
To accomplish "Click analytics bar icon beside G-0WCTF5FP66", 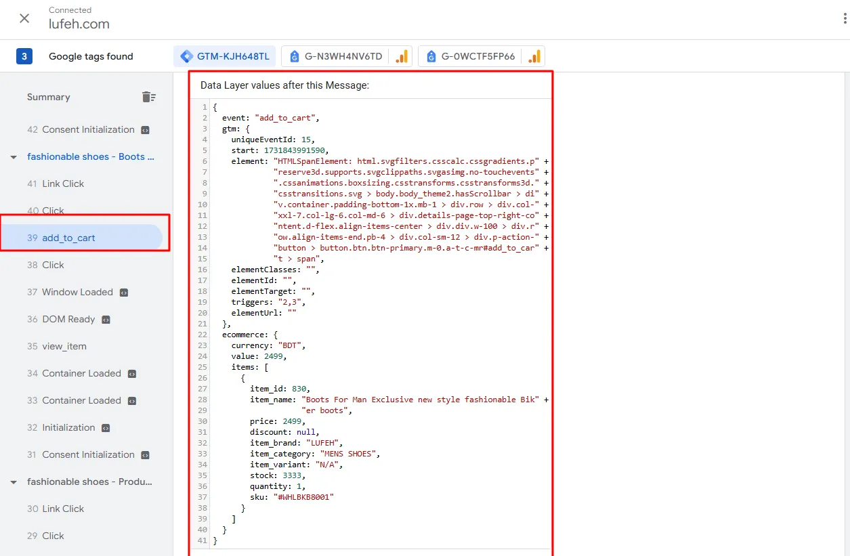I will (534, 56).
